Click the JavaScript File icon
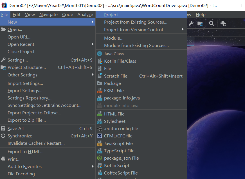This screenshot has height=179, width=245. tap(100, 143)
